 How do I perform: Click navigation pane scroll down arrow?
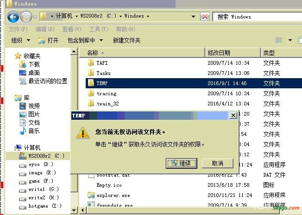click(74, 210)
